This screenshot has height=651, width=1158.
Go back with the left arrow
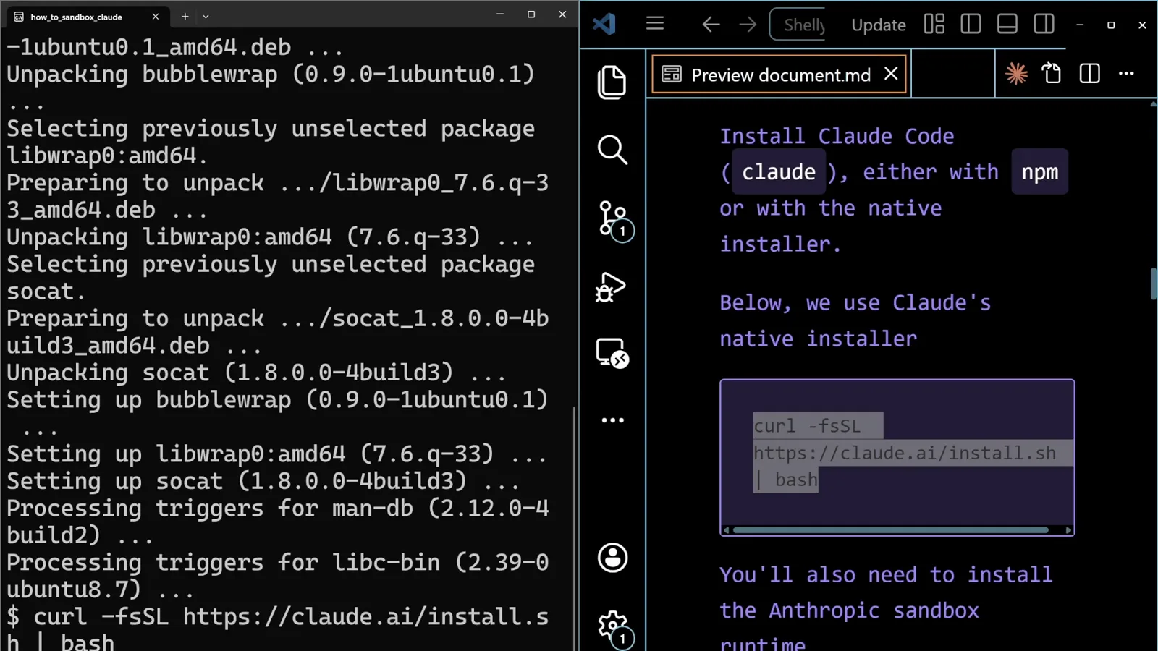pyautogui.click(x=711, y=25)
